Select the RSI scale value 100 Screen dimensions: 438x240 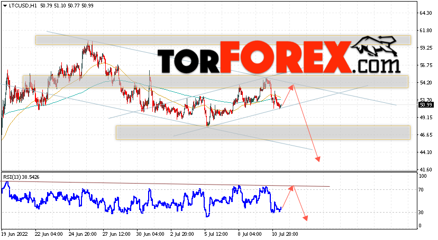click(x=423, y=176)
